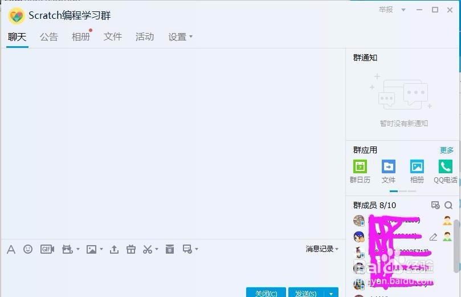Click the first group member avatar
461x297 pixels.
(x=359, y=221)
